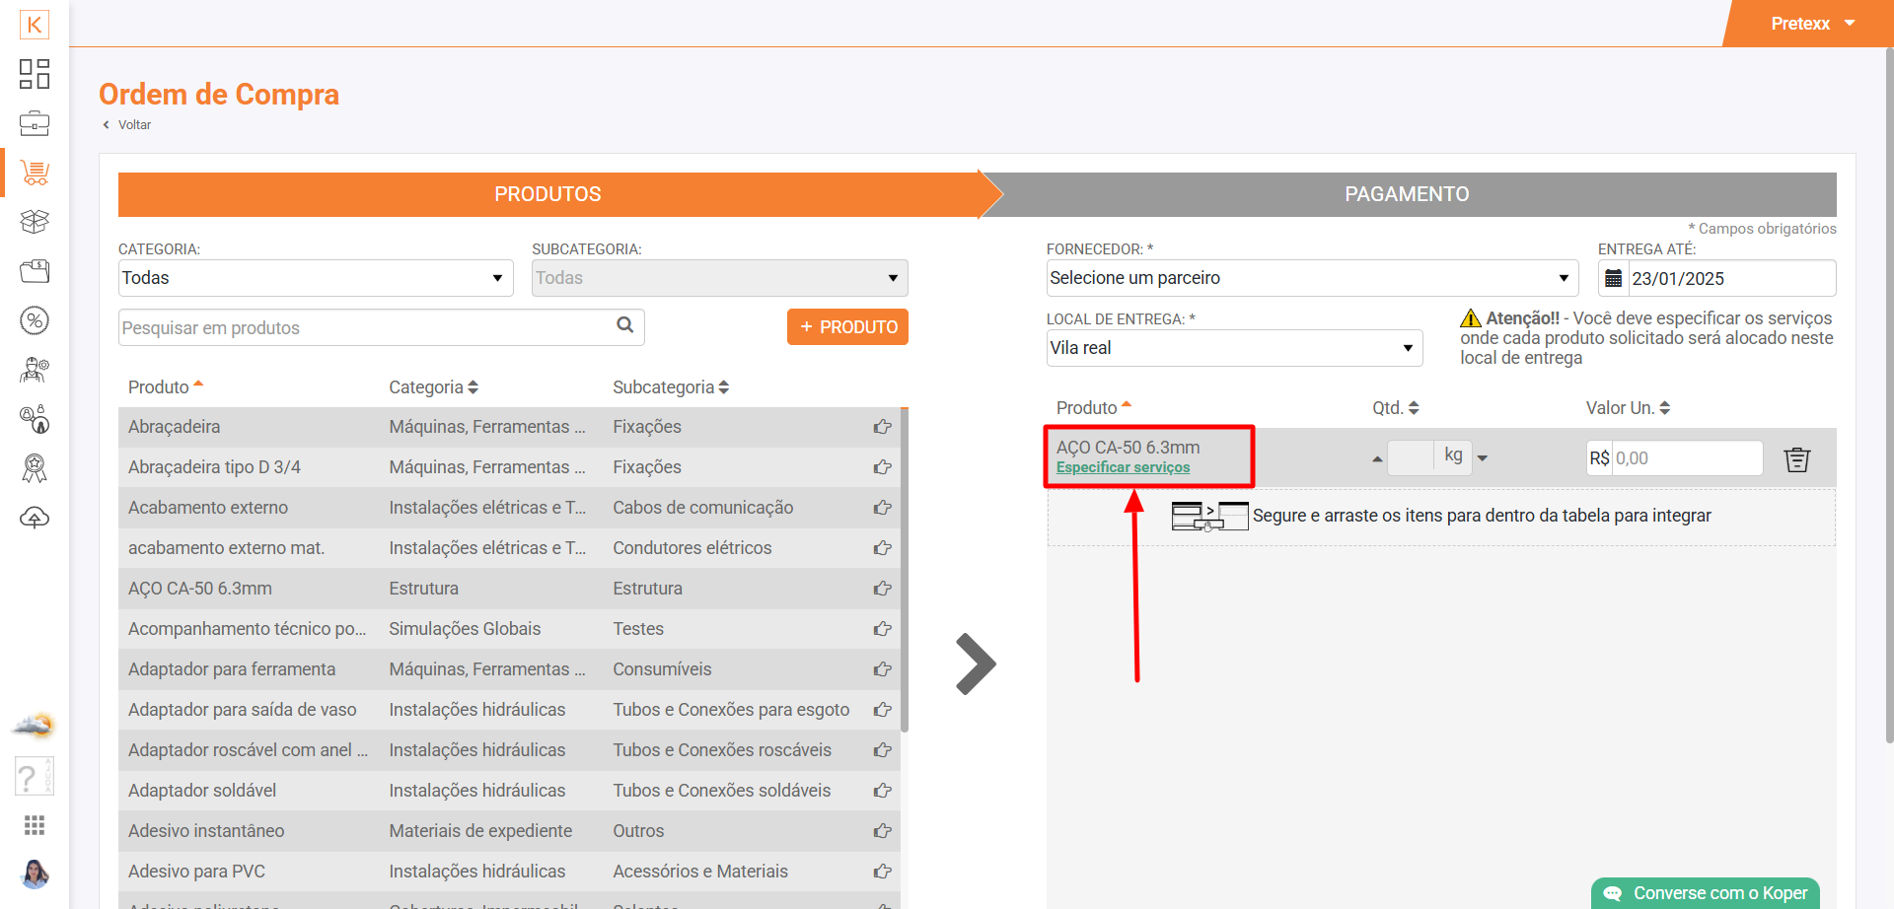
Task: Open the briefcase icon in sidebar
Action: point(35,123)
